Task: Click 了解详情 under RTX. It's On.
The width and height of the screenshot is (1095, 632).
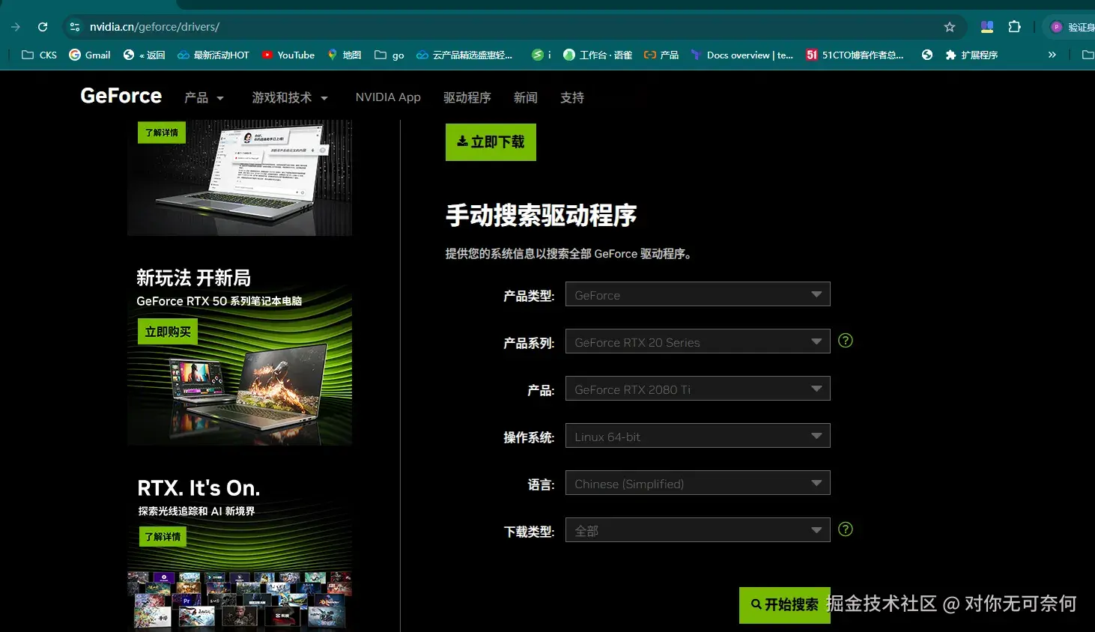Action: click(163, 537)
